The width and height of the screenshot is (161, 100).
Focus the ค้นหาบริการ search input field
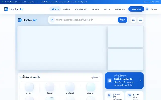(x=86, y=20)
